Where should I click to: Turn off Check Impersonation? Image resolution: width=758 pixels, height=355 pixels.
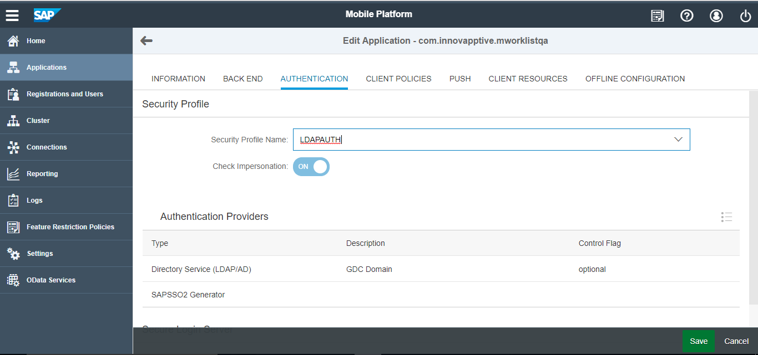point(311,167)
